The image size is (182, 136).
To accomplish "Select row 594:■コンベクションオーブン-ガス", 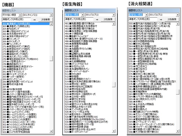I will 152,122.
